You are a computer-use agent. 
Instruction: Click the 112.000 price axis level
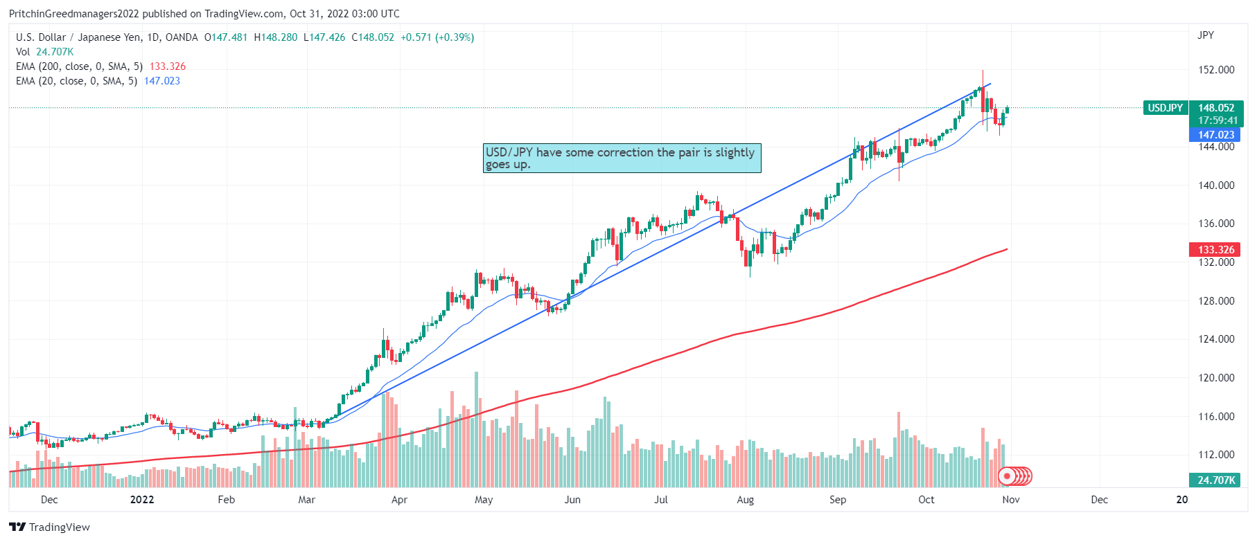[x=1216, y=454]
